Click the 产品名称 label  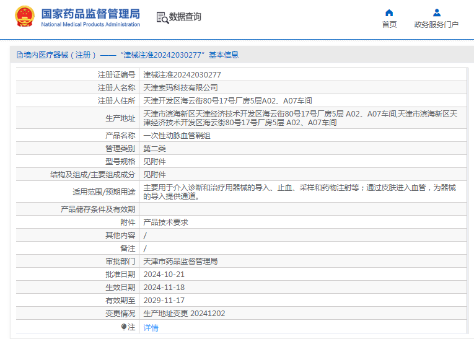coord(120,136)
